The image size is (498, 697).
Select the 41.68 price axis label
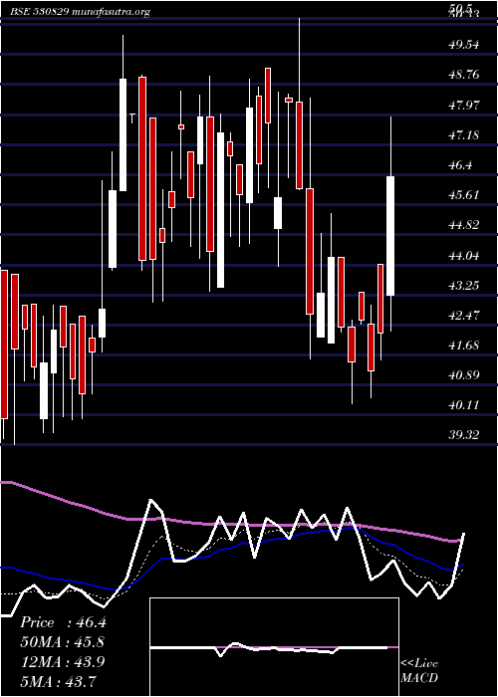pos(464,345)
